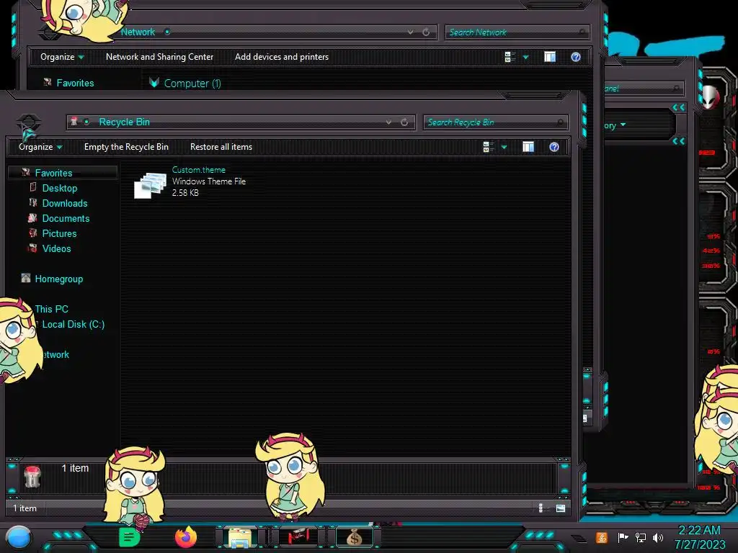
Task: Click the Alienware head gadget icon
Action: [710, 96]
